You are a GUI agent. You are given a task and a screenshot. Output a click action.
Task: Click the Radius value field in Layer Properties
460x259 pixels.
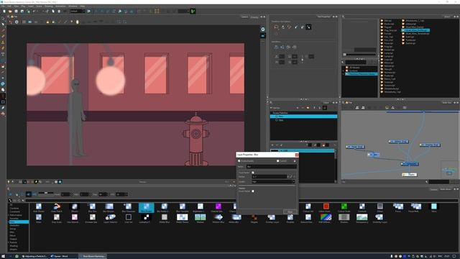(x=270, y=176)
